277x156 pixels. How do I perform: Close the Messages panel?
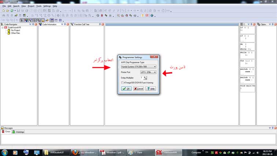coord(275,128)
